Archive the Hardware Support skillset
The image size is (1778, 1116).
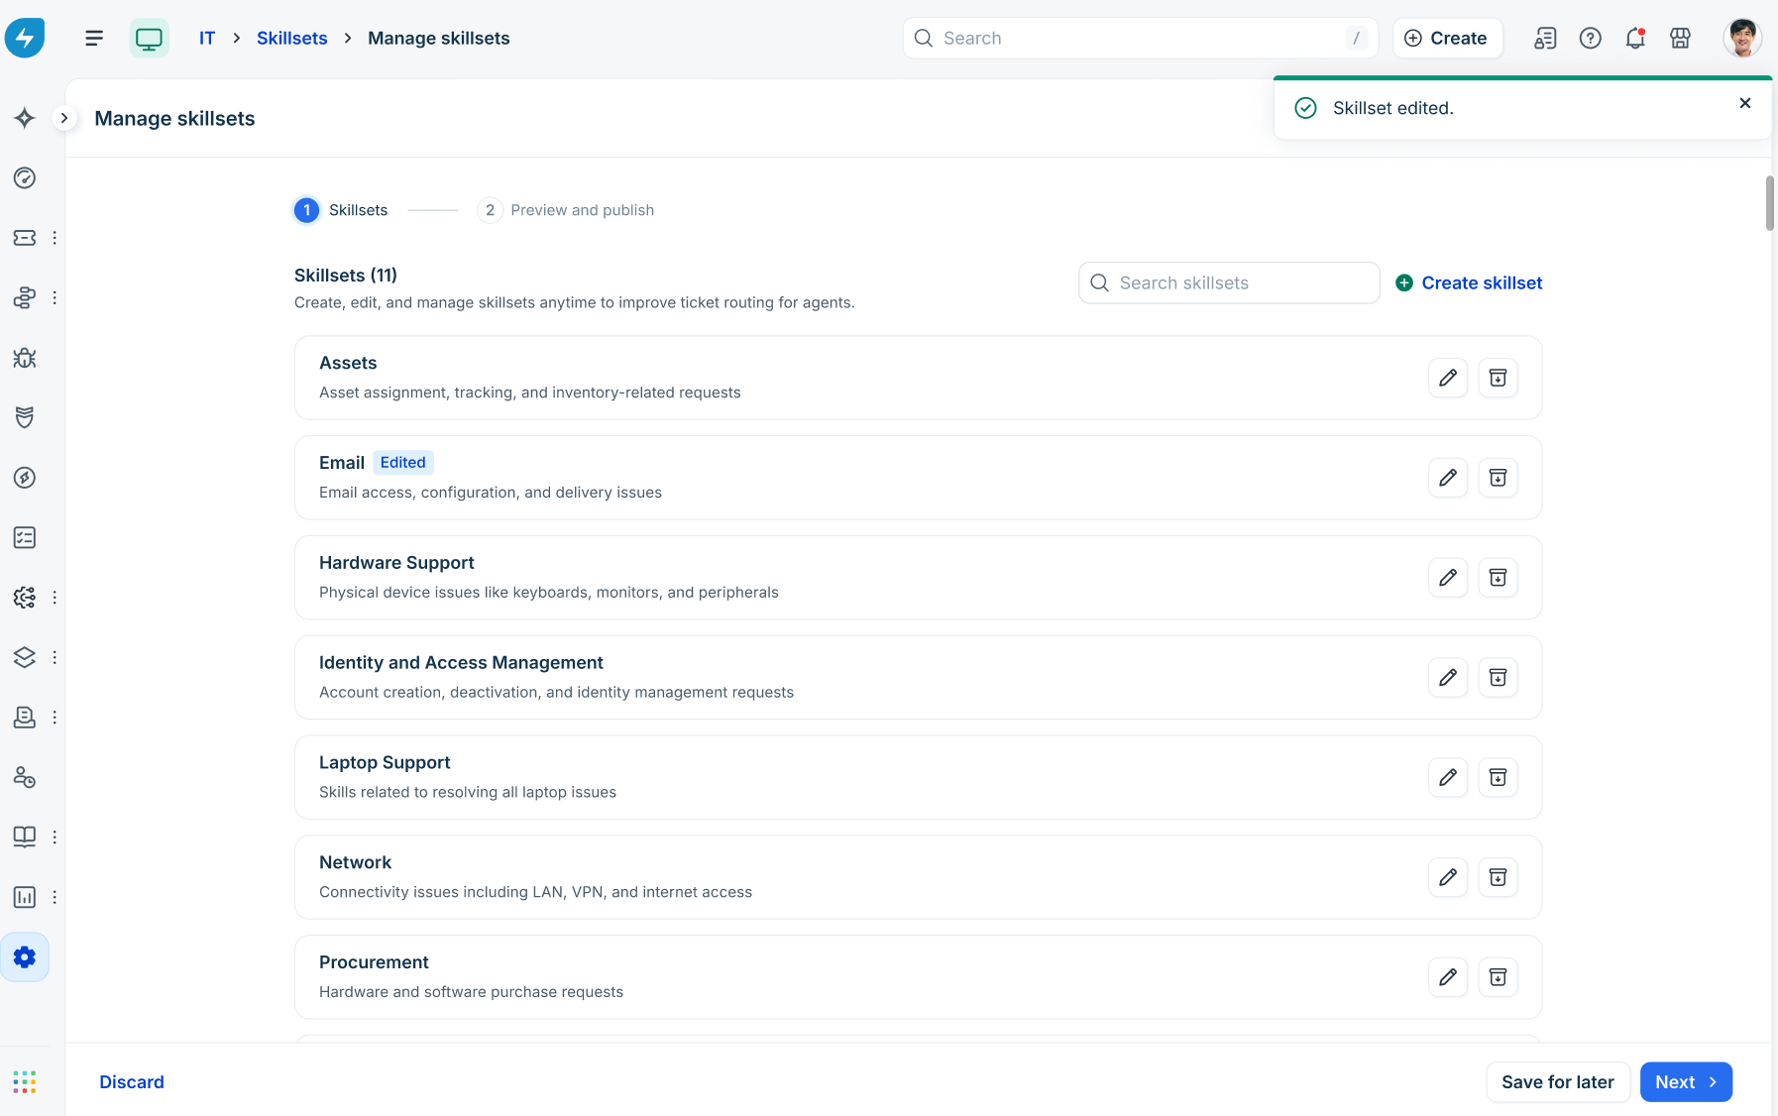click(1499, 578)
